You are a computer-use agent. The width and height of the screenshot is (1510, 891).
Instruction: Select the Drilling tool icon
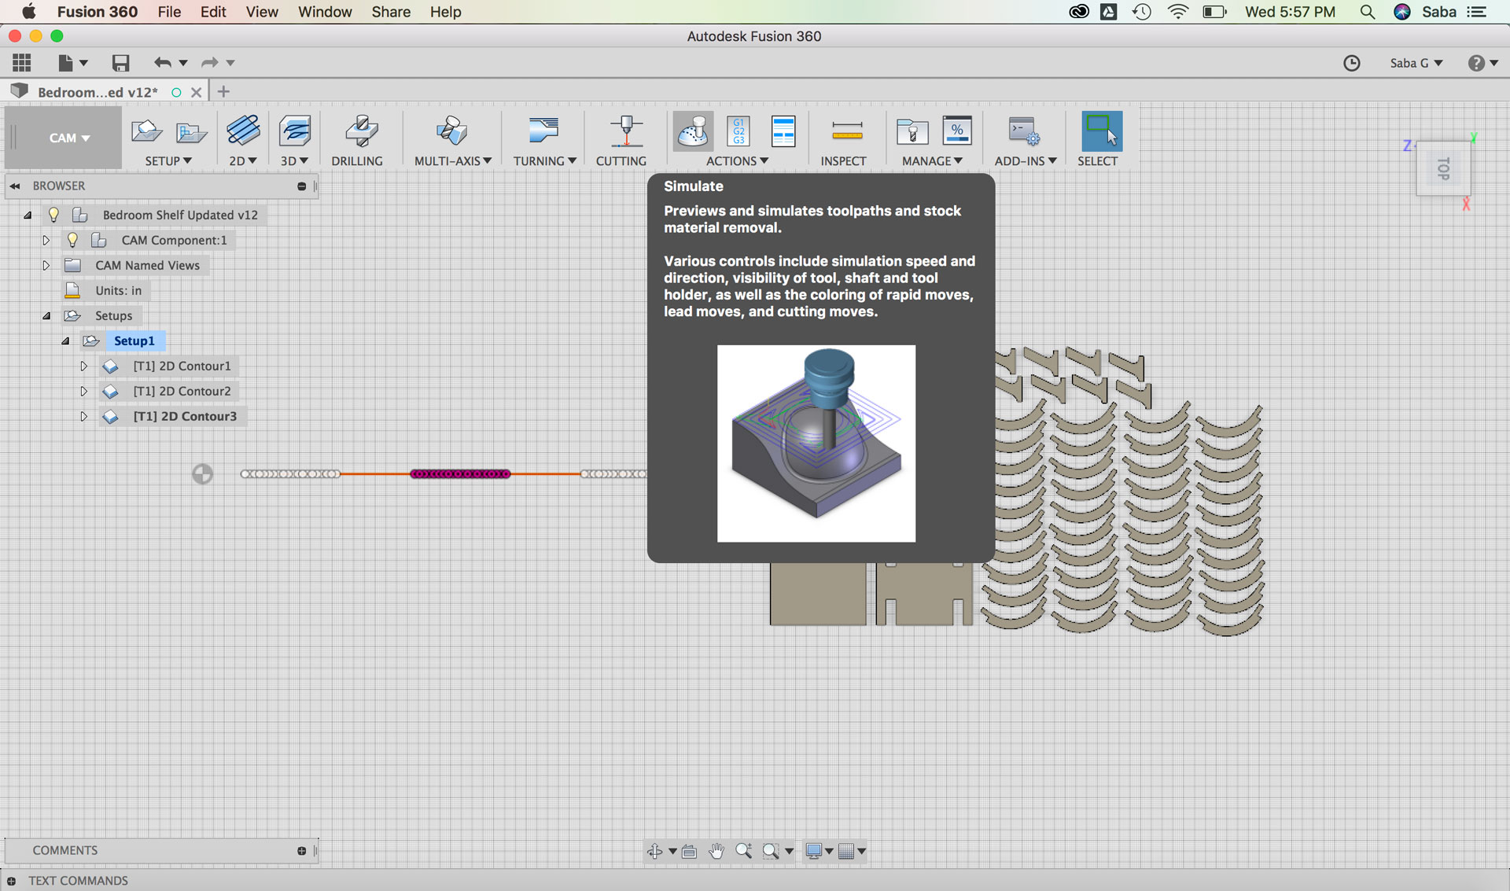point(361,131)
